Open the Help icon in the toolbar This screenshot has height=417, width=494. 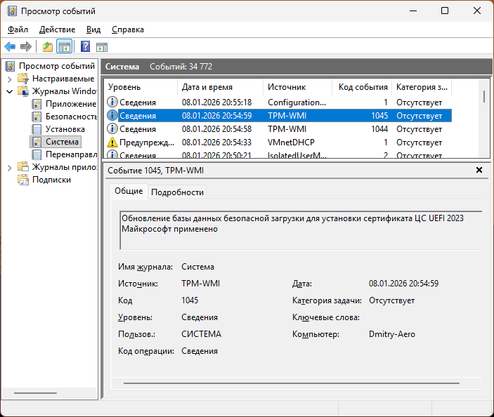[x=85, y=47]
